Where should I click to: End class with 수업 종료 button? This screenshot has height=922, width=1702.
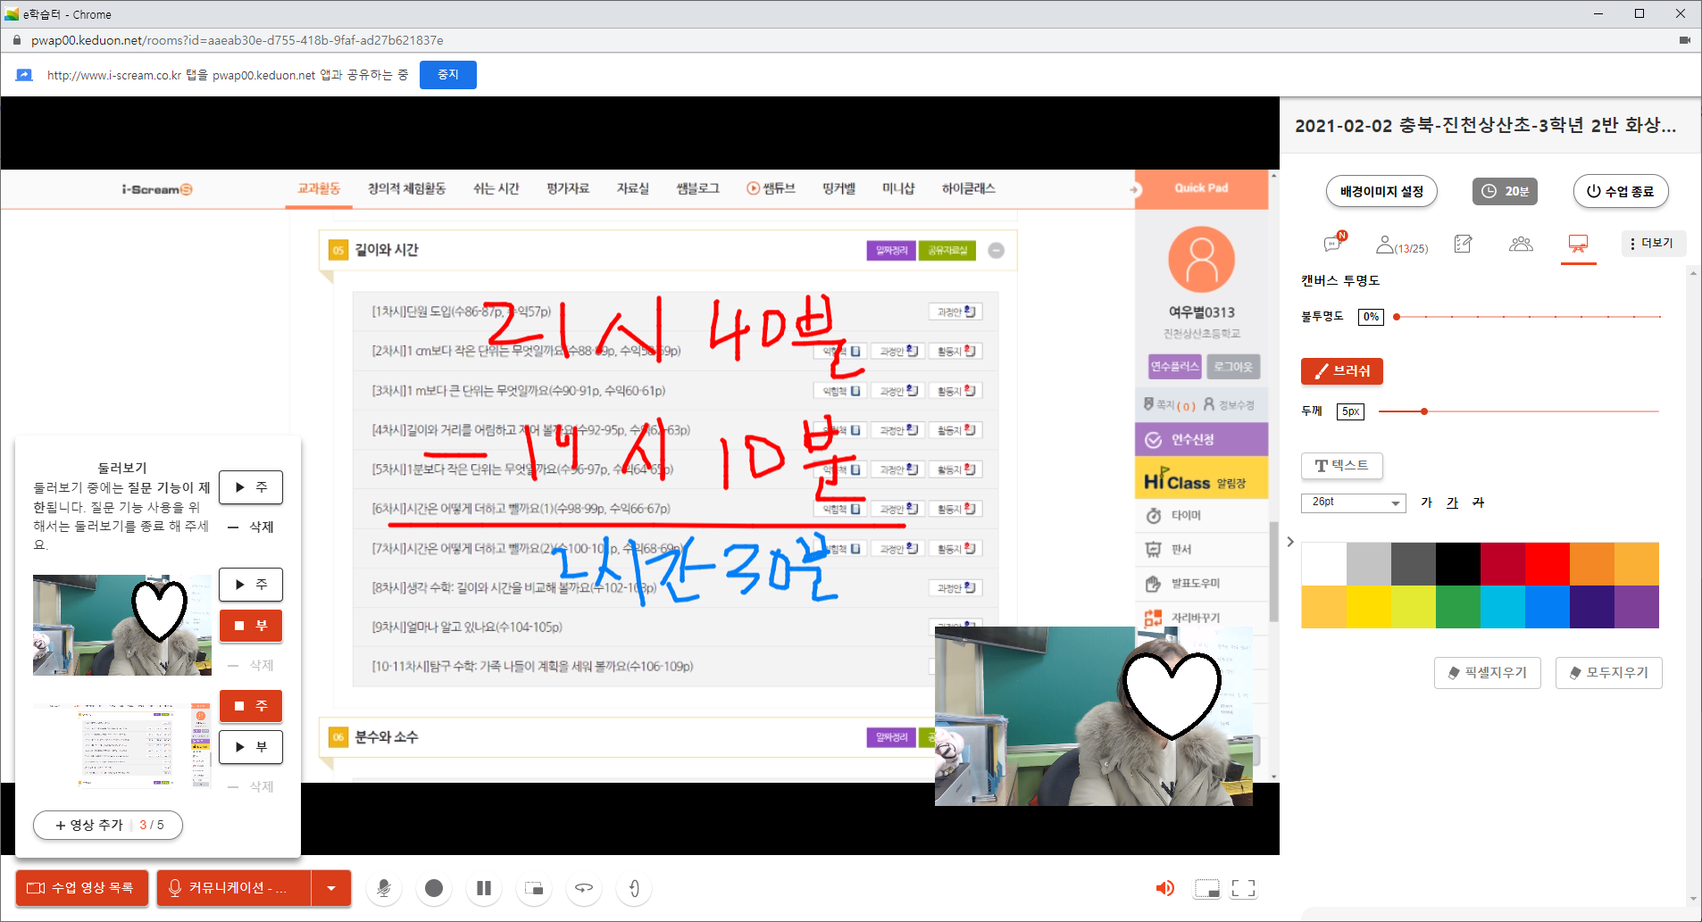[x=1620, y=191]
